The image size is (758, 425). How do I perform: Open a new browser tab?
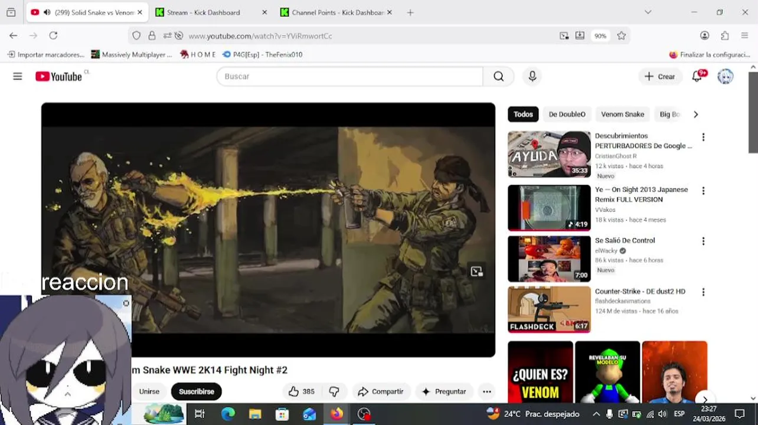click(x=410, y=12)
